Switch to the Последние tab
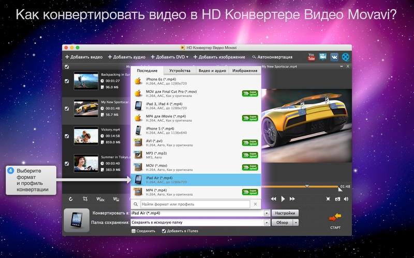The height and width of the screenshot is (258, 414). pos(147,71)
